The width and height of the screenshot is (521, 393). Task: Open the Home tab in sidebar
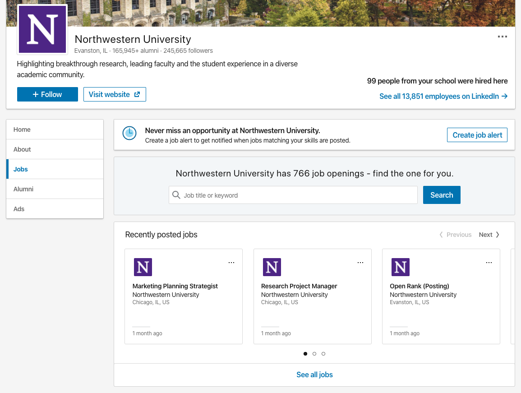55,129
